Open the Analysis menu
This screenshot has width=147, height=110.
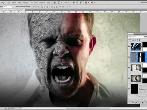[26, 3]
